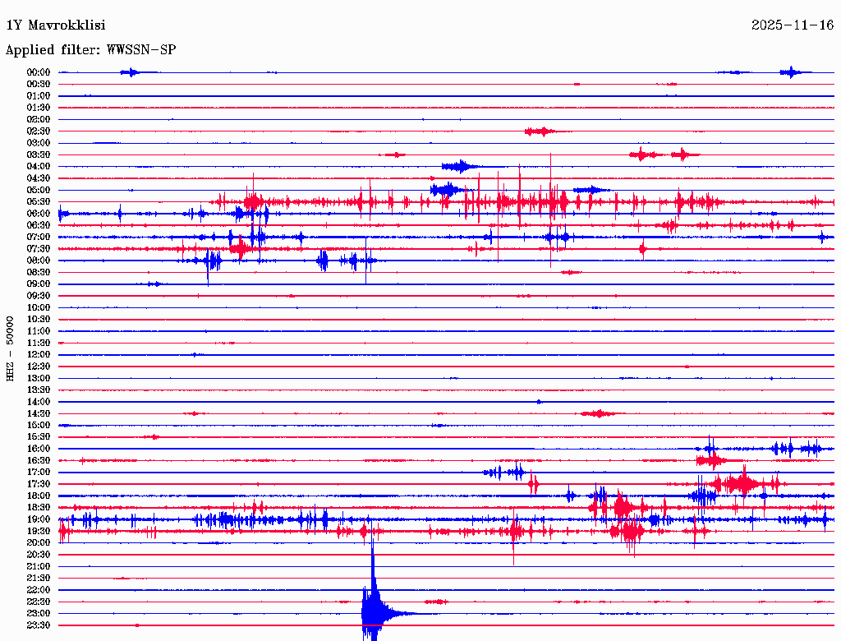Image resolution: width=841 pixels, height=641 pixels.
Task: Select the 08:00 time label
Action: [x=39, y=261]
